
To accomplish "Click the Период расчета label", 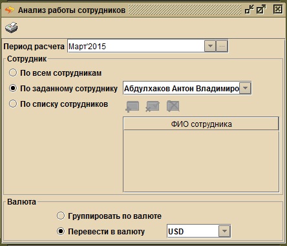I will (x=34, y=47).
